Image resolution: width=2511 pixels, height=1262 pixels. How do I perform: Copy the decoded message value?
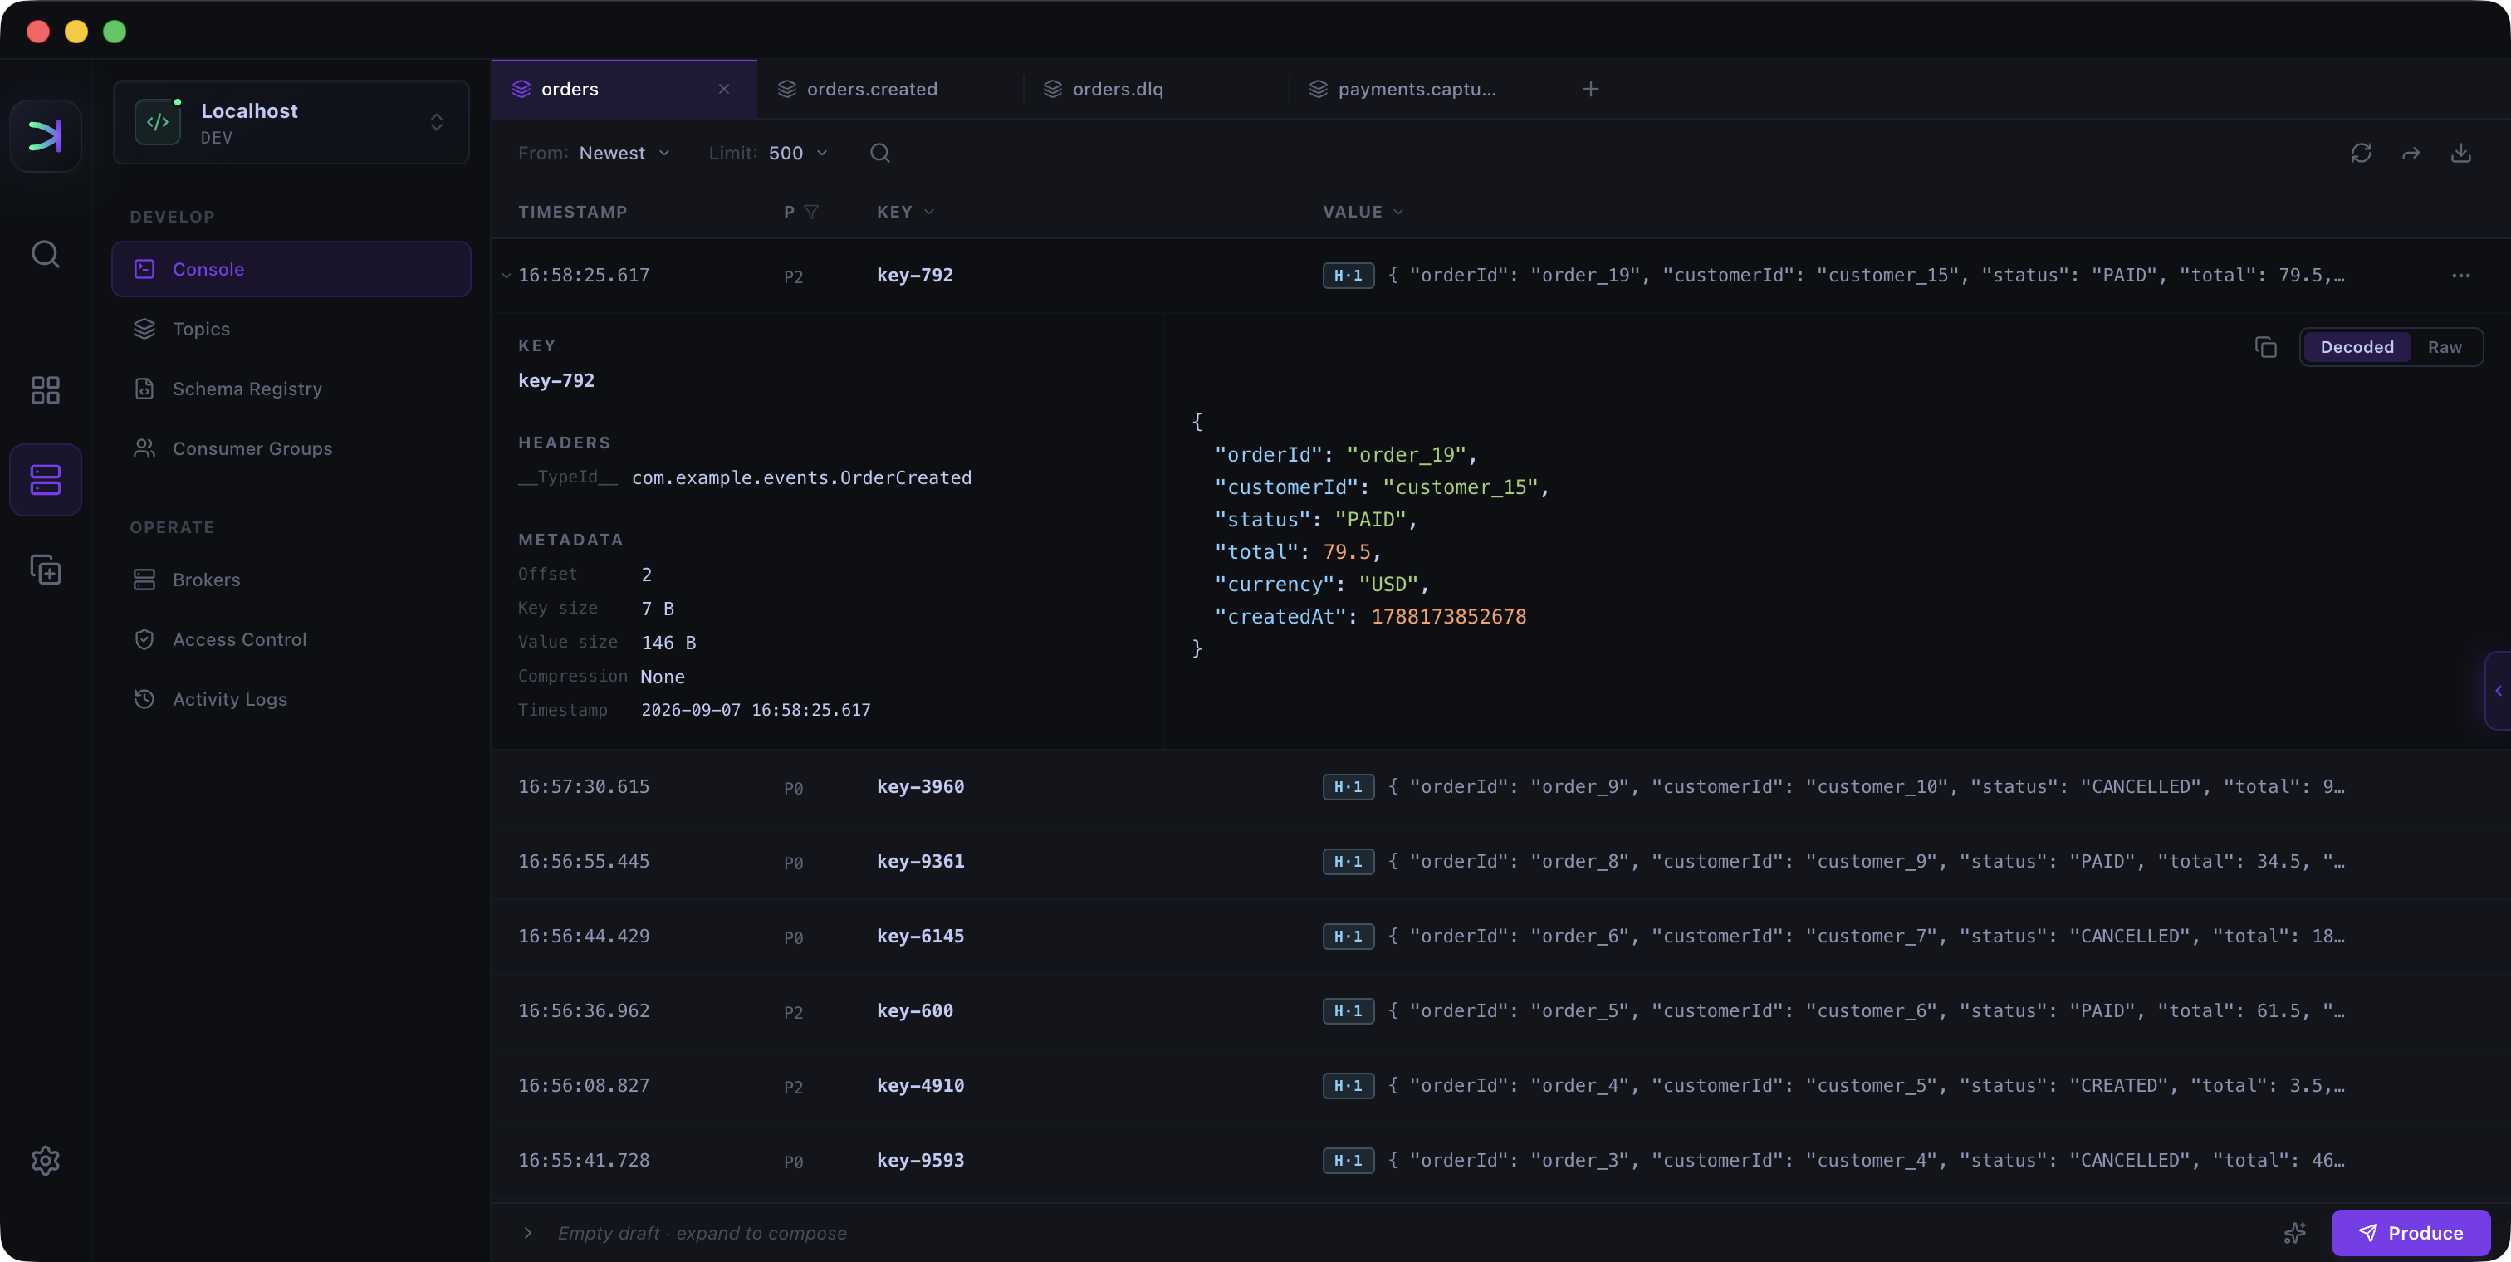tap(2265, 347)
